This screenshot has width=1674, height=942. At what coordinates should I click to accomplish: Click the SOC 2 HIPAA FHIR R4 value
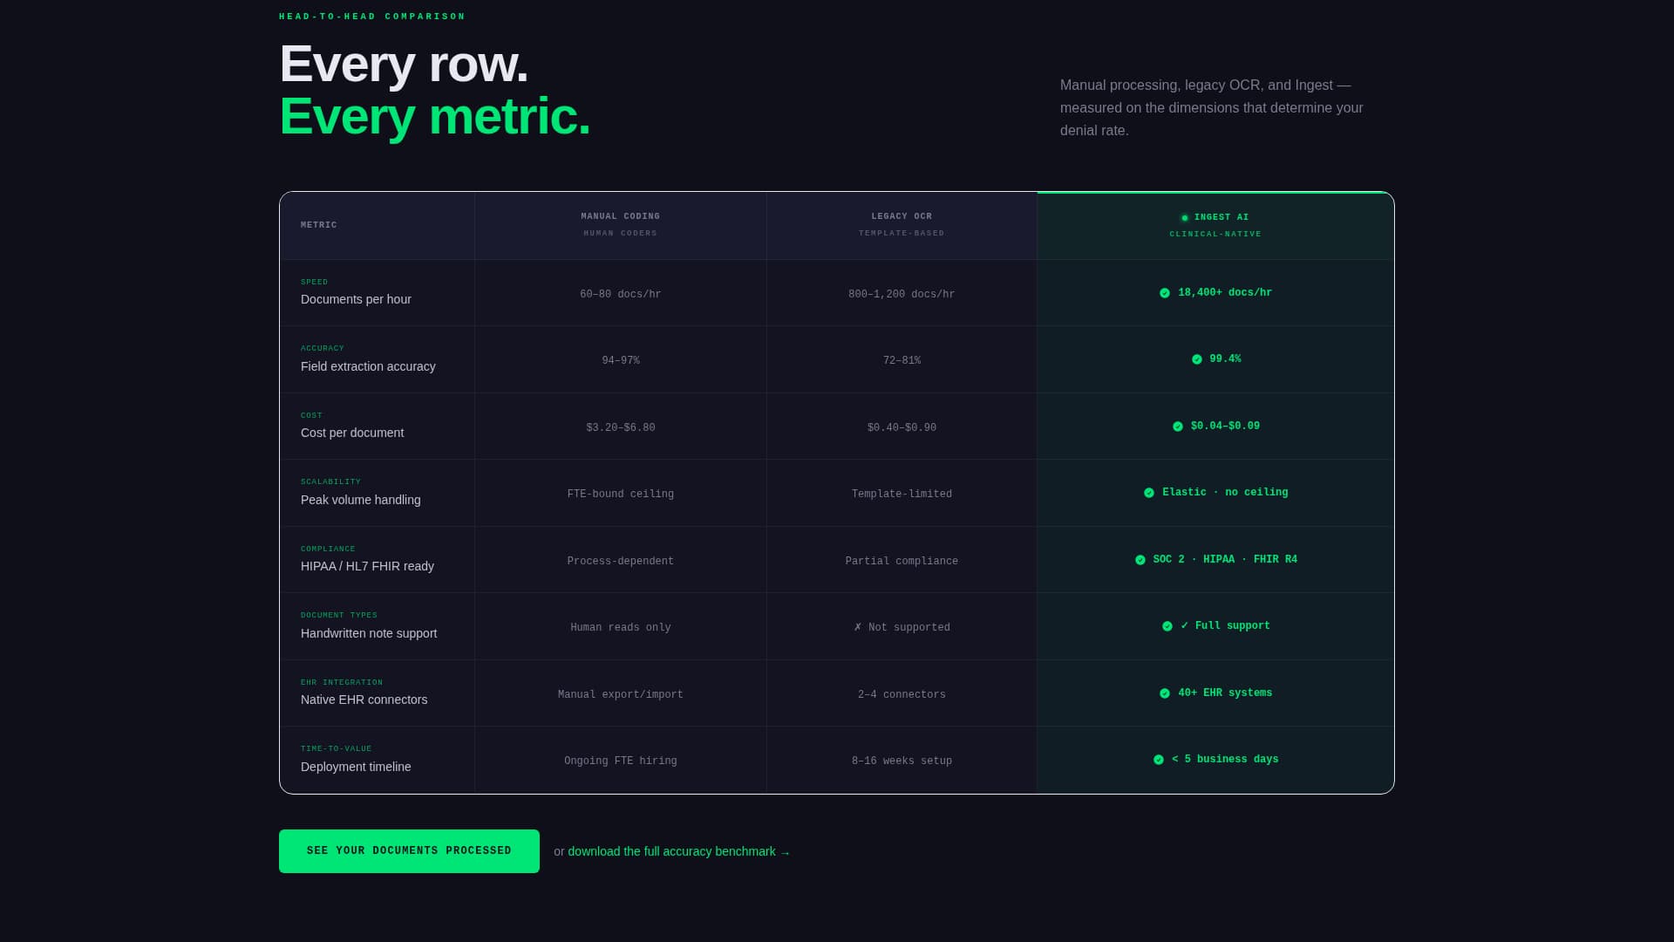[1225, 560]
